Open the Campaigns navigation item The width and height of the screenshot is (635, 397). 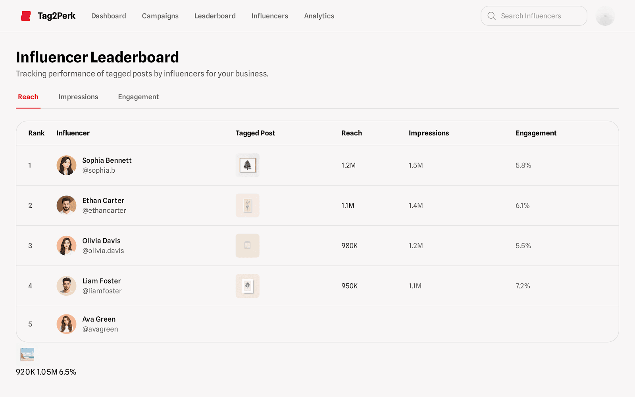pos(160,16)
